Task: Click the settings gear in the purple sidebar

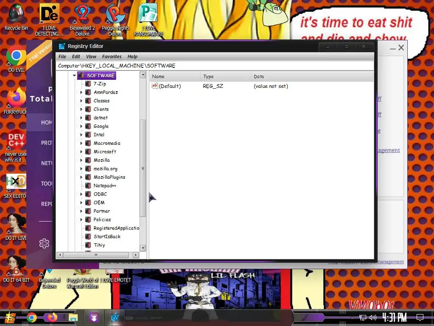Action: pyautogui.click(x=44, y=243)
